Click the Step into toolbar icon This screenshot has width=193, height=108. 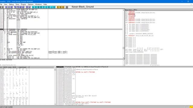[x=15, y=7]
